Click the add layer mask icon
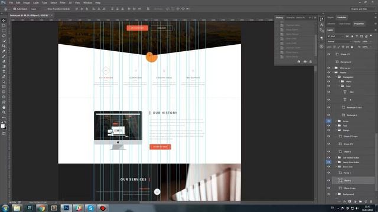 coord(350,201)
